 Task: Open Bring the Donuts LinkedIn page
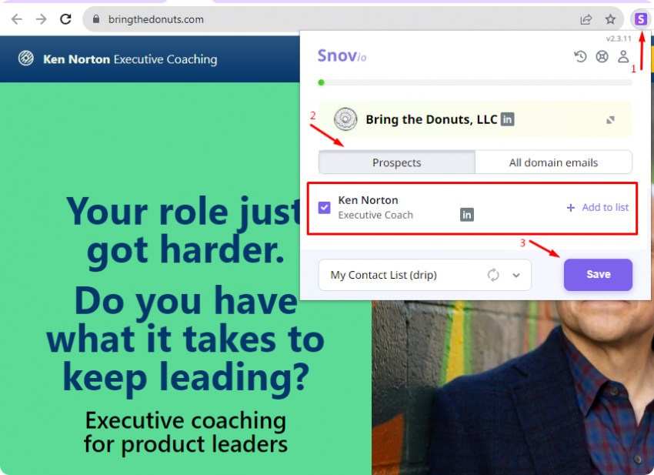(507, 119)
